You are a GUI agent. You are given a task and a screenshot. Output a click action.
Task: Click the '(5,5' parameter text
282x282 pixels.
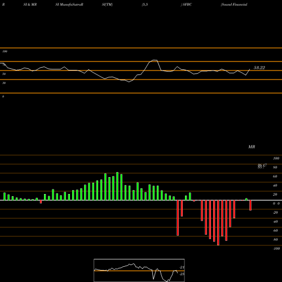[x=145, y=5]
